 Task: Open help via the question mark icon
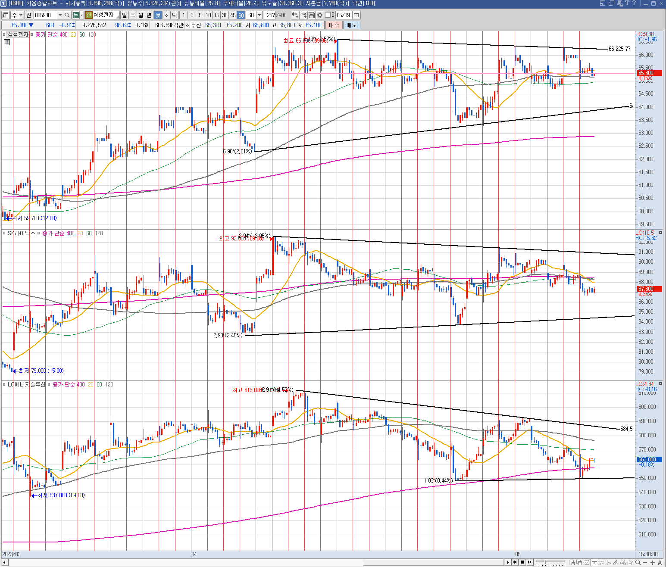634,3
